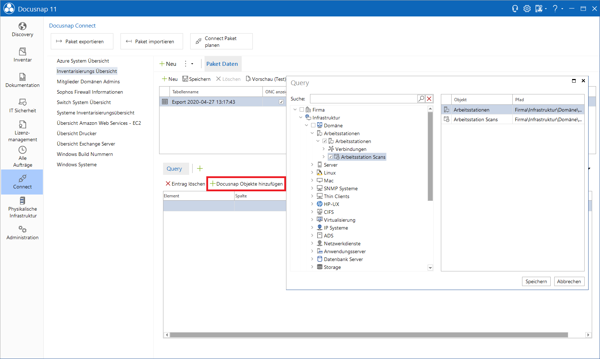The height and width of the screenshot is (359, 600).
Task: Click the help question mark icon
Action: [x=555, y=9]
